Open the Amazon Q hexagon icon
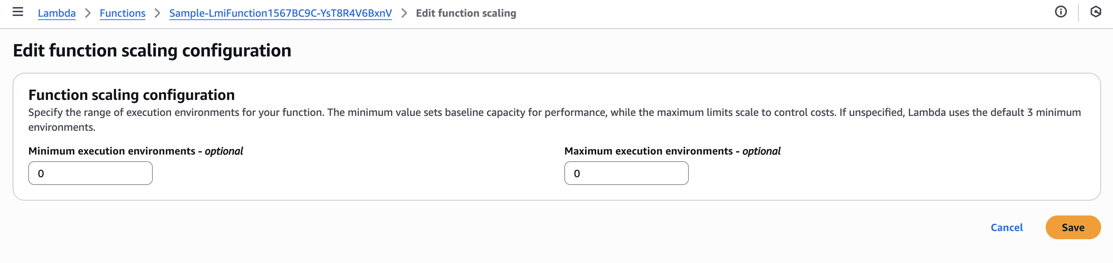 point(1095,12)
